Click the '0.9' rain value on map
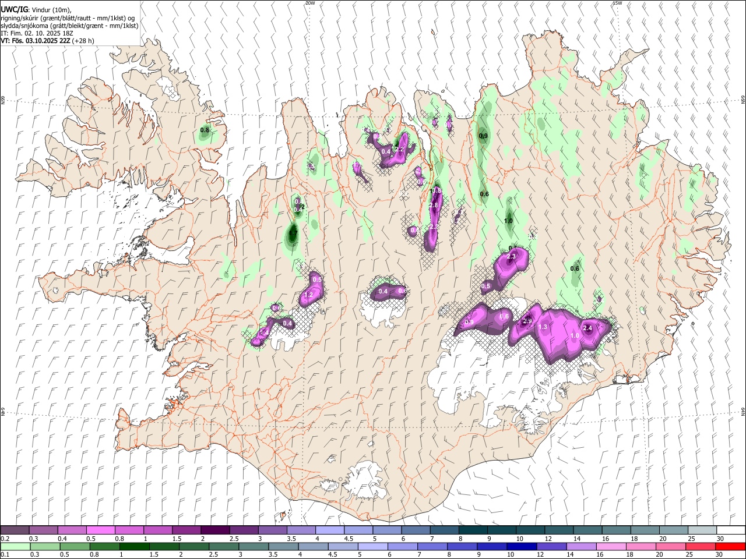 click(x=483, y=136)
